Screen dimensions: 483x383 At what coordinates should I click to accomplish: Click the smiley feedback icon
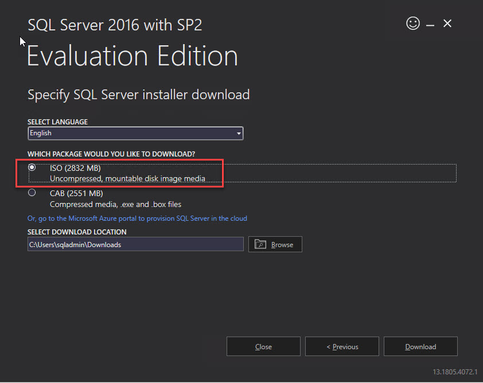point(413,24)
